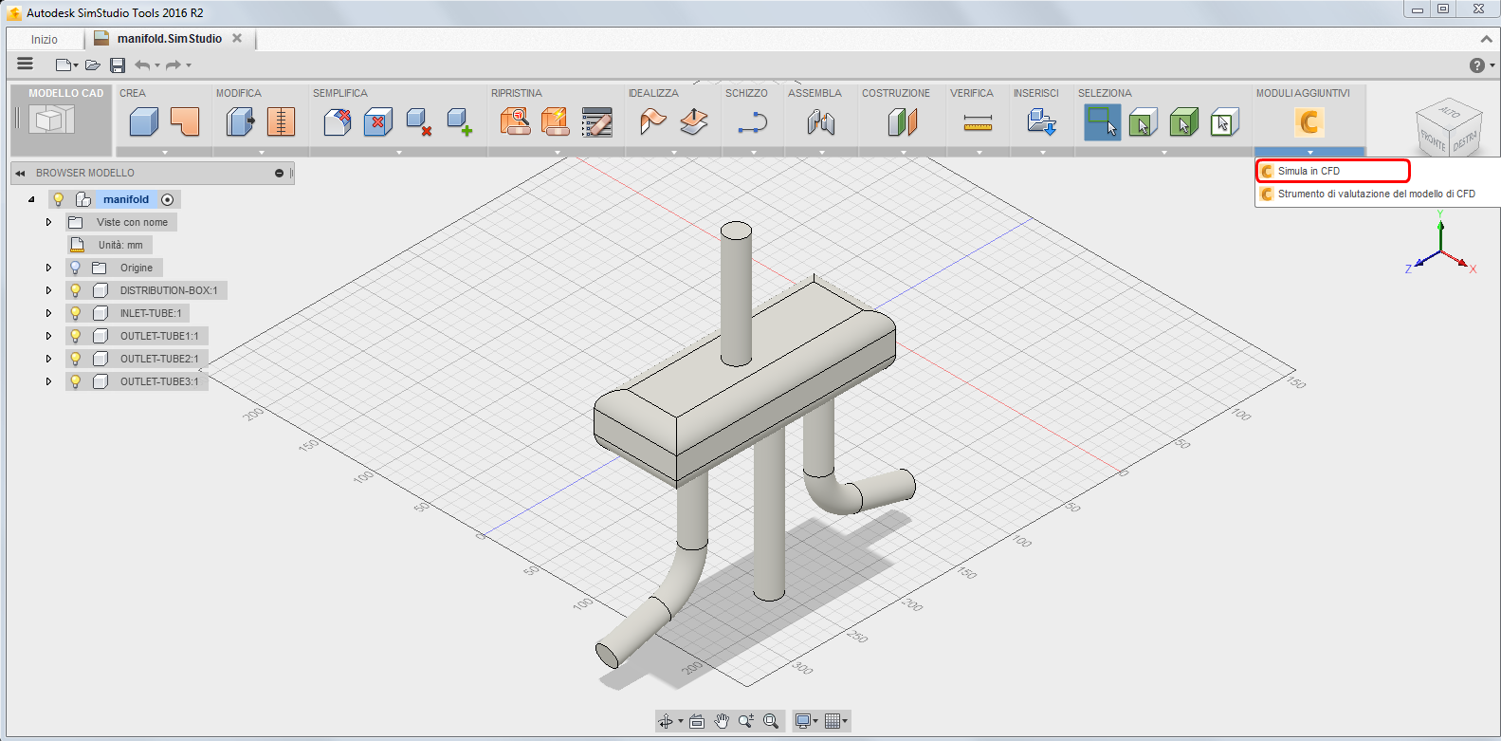This screenshot has width=1501, height=741.
Task: Open the Display settings dropdown in navigation bar
Action: (807, 721)
